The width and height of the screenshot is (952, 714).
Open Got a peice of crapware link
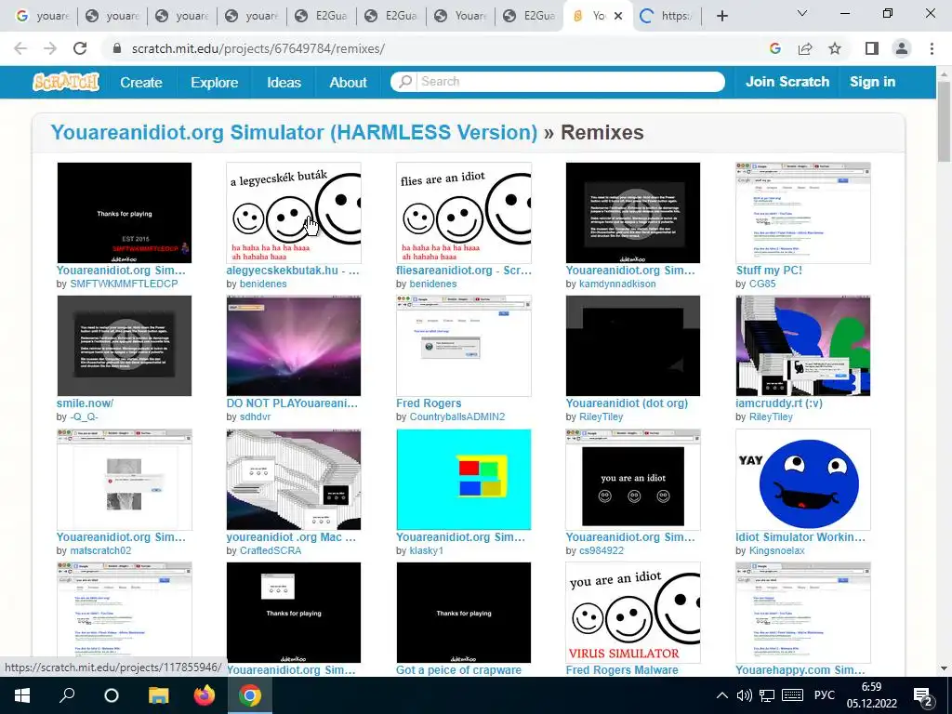pyautogui.click(x=458, y=669)
